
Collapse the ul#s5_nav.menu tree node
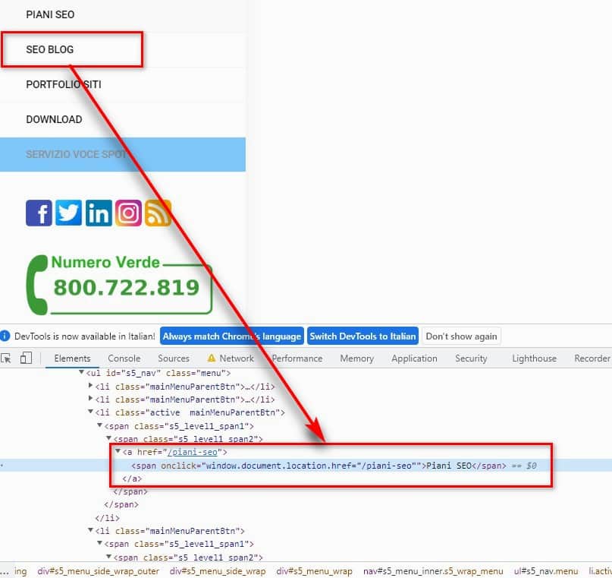click(x=82, y=372)
